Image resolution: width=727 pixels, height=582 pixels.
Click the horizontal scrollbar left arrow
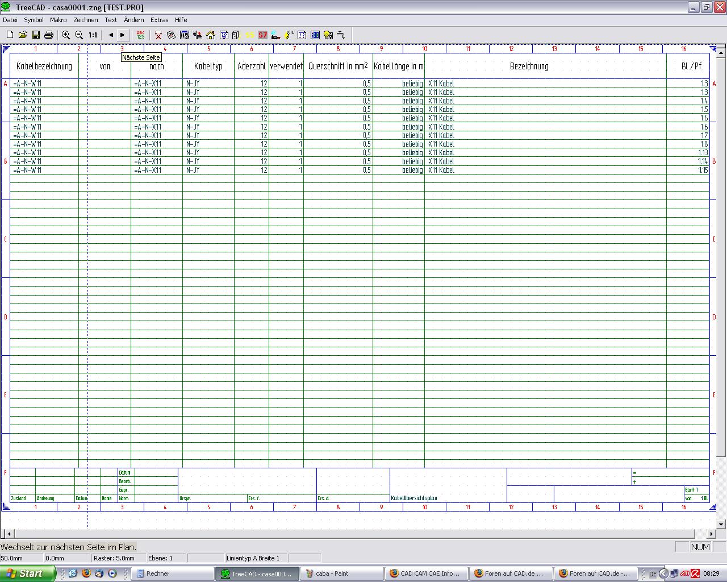[x=8, y=534]
